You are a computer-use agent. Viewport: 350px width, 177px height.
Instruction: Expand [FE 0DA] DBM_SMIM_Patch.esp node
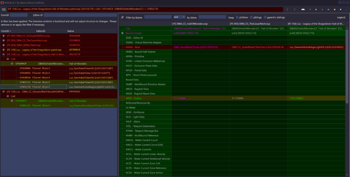[3, 45]
